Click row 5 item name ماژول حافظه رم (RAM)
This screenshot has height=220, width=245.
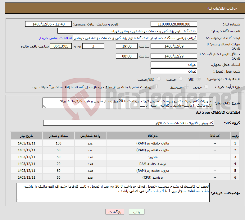point(152,171)
